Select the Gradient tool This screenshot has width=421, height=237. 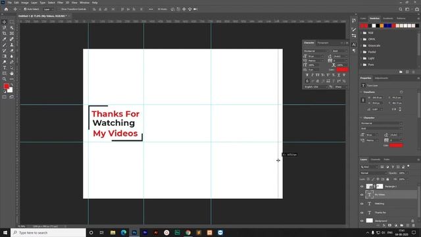5,56
